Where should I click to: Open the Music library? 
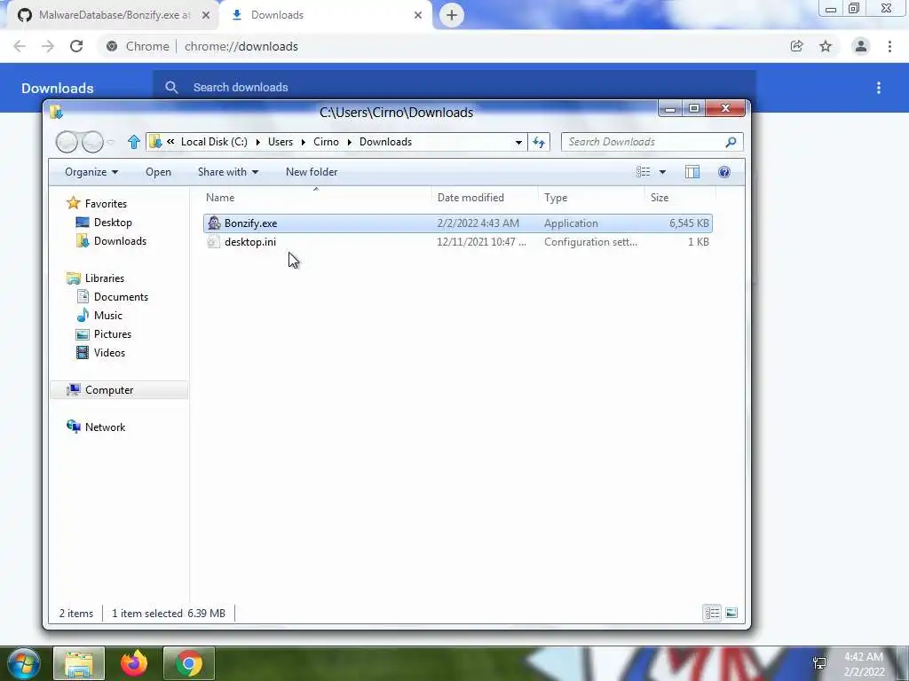pyautogui.click(x=107, y=316)
